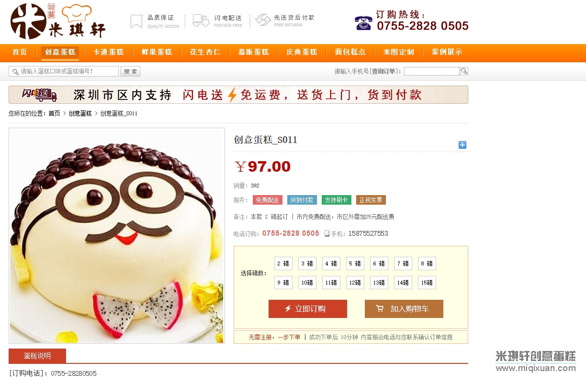This screenshot has height=383, width=586.
Task: Focus the cake flavor search field
Action: pos(64,71)
